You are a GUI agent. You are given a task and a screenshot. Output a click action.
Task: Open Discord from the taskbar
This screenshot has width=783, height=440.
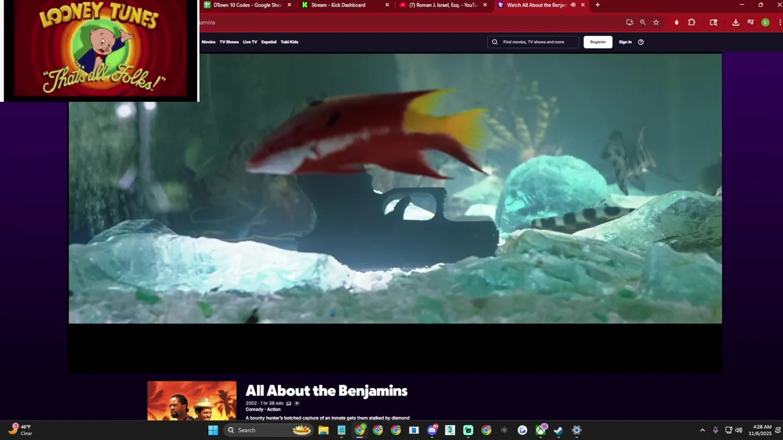pos(432,430)
